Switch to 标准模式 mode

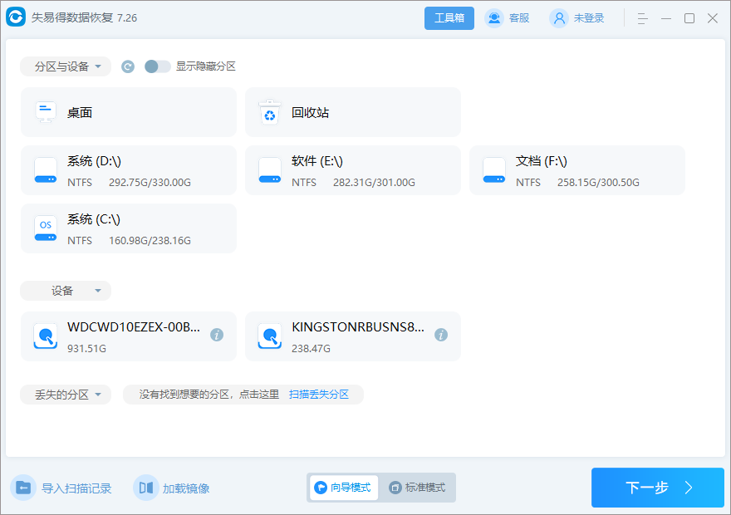tap(419, 488)
